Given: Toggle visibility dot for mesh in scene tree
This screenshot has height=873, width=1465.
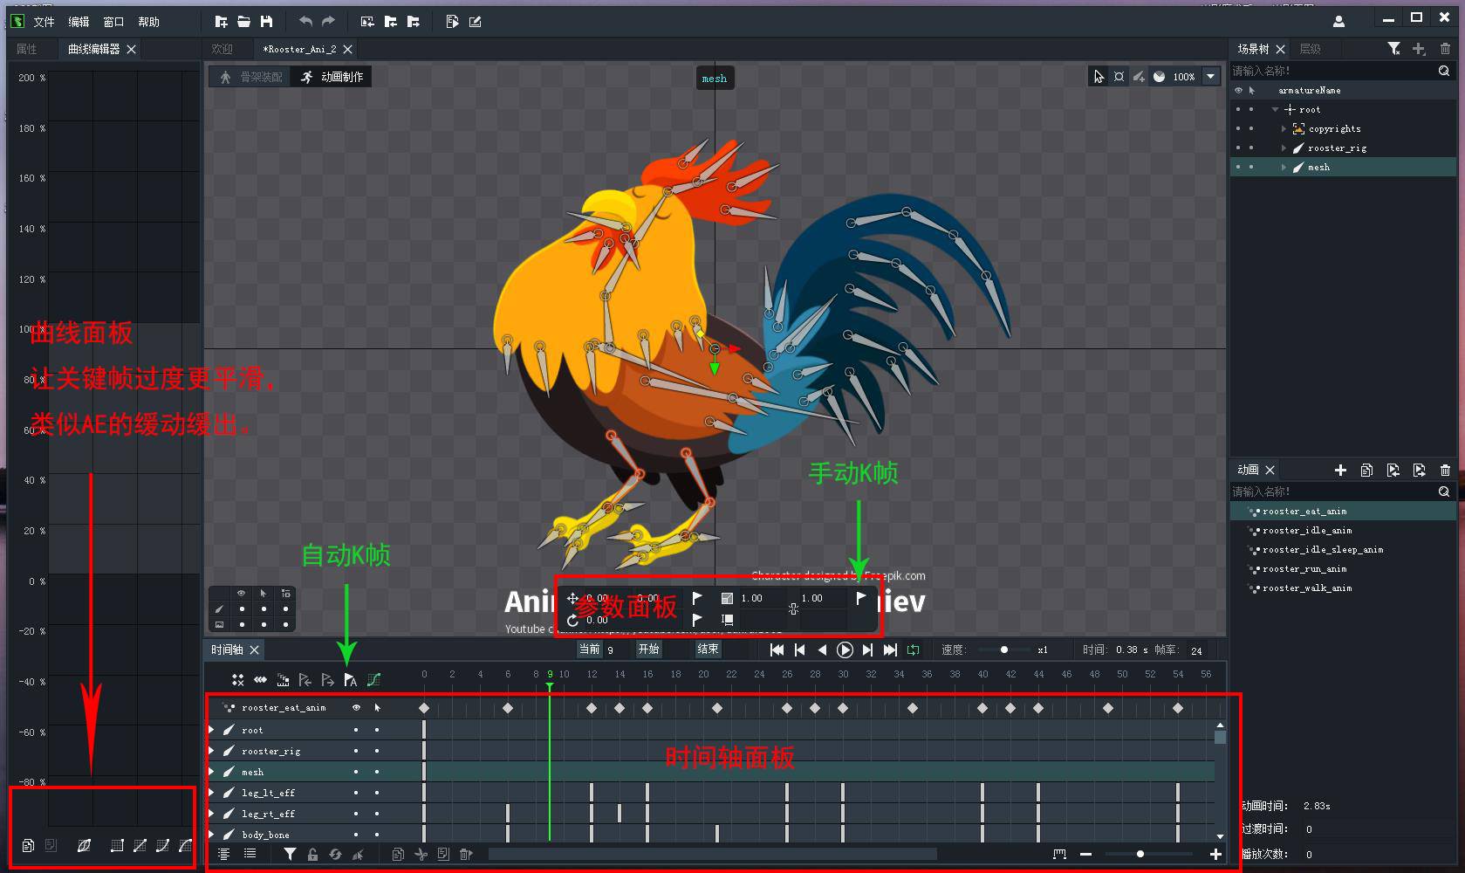Looking at the screenshot, I should click(x=1238, y=167).
